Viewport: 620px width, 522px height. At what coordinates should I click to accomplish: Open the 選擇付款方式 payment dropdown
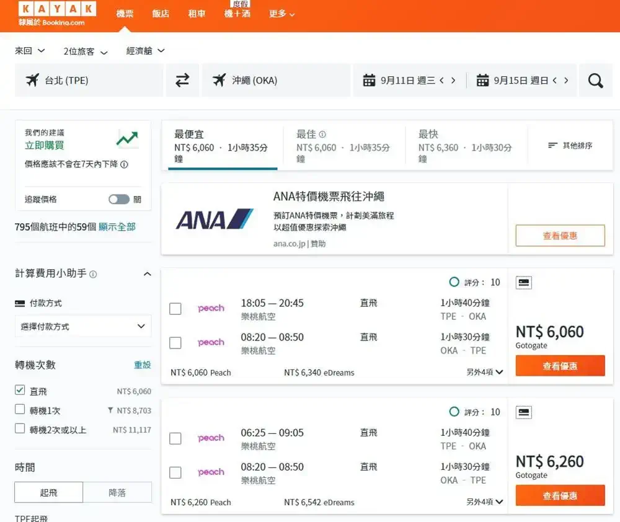(x=83, y=326)
